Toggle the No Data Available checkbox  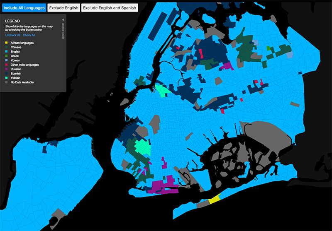[x=7, y=82]
